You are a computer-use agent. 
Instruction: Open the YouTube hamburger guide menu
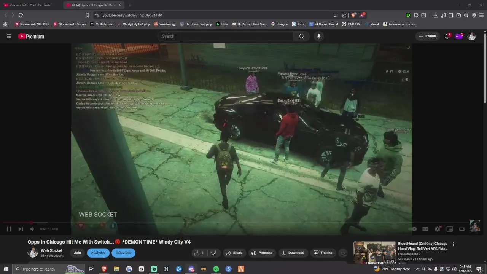pos(9,36)
